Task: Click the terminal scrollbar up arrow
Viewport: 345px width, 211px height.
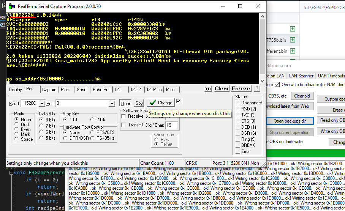Action: coord(262,16)
